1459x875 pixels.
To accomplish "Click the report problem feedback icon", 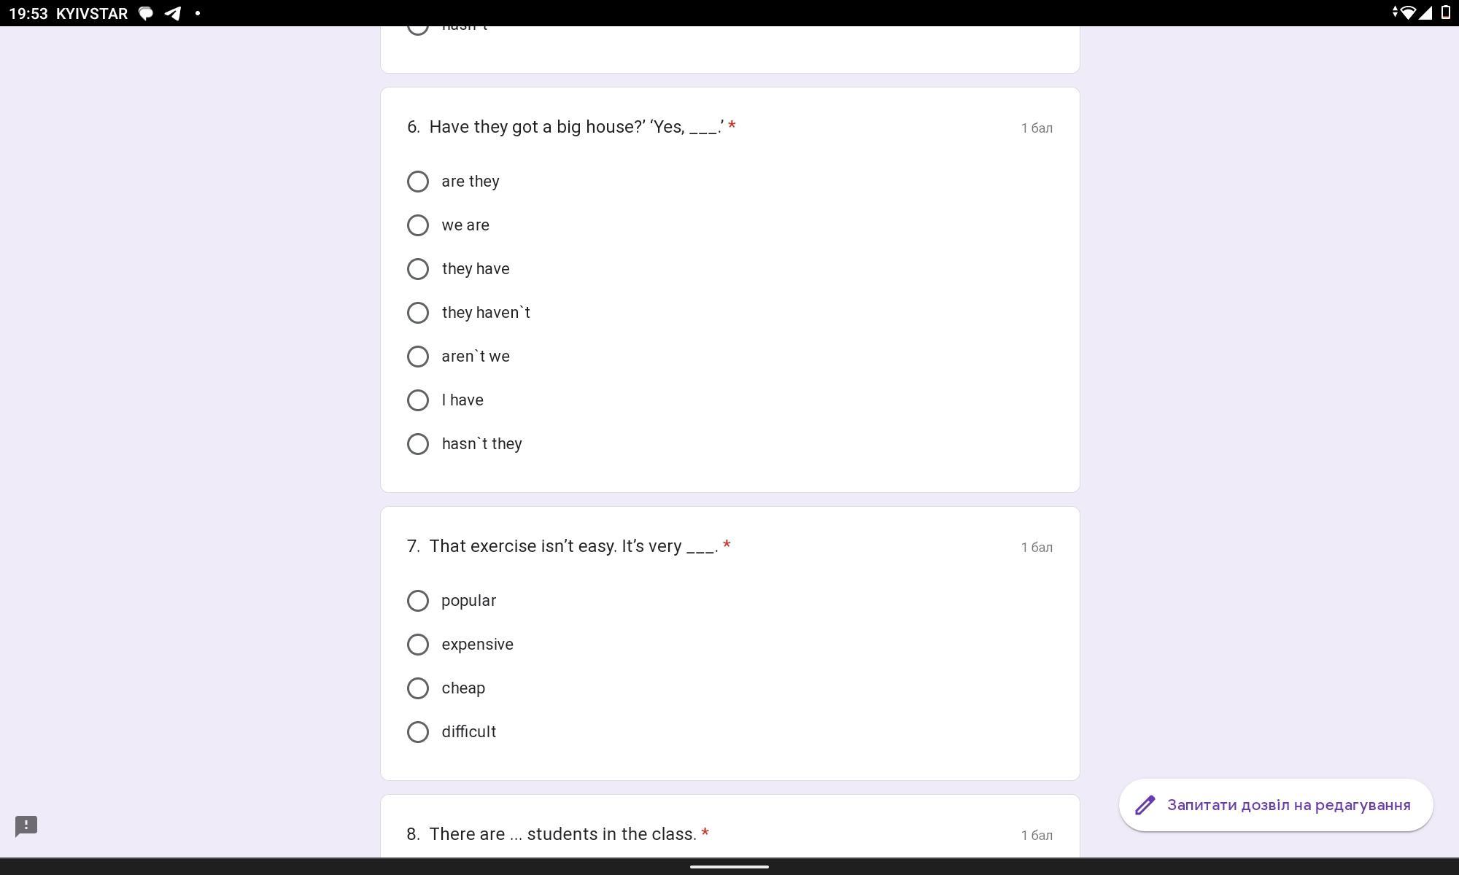I will pyautogui.click(x=26, y=825).
